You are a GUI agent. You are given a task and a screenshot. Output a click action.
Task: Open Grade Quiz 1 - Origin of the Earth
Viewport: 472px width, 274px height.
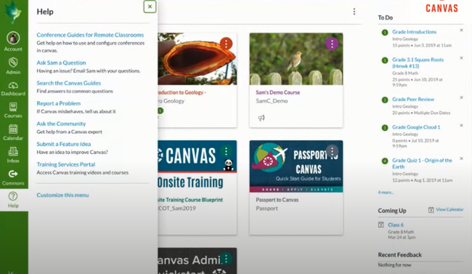(x=422, y=164)
